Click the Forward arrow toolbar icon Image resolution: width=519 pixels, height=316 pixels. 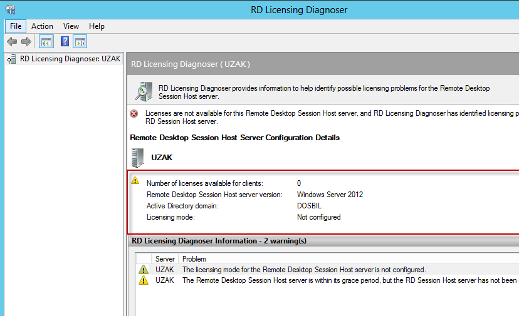point(26,42)
